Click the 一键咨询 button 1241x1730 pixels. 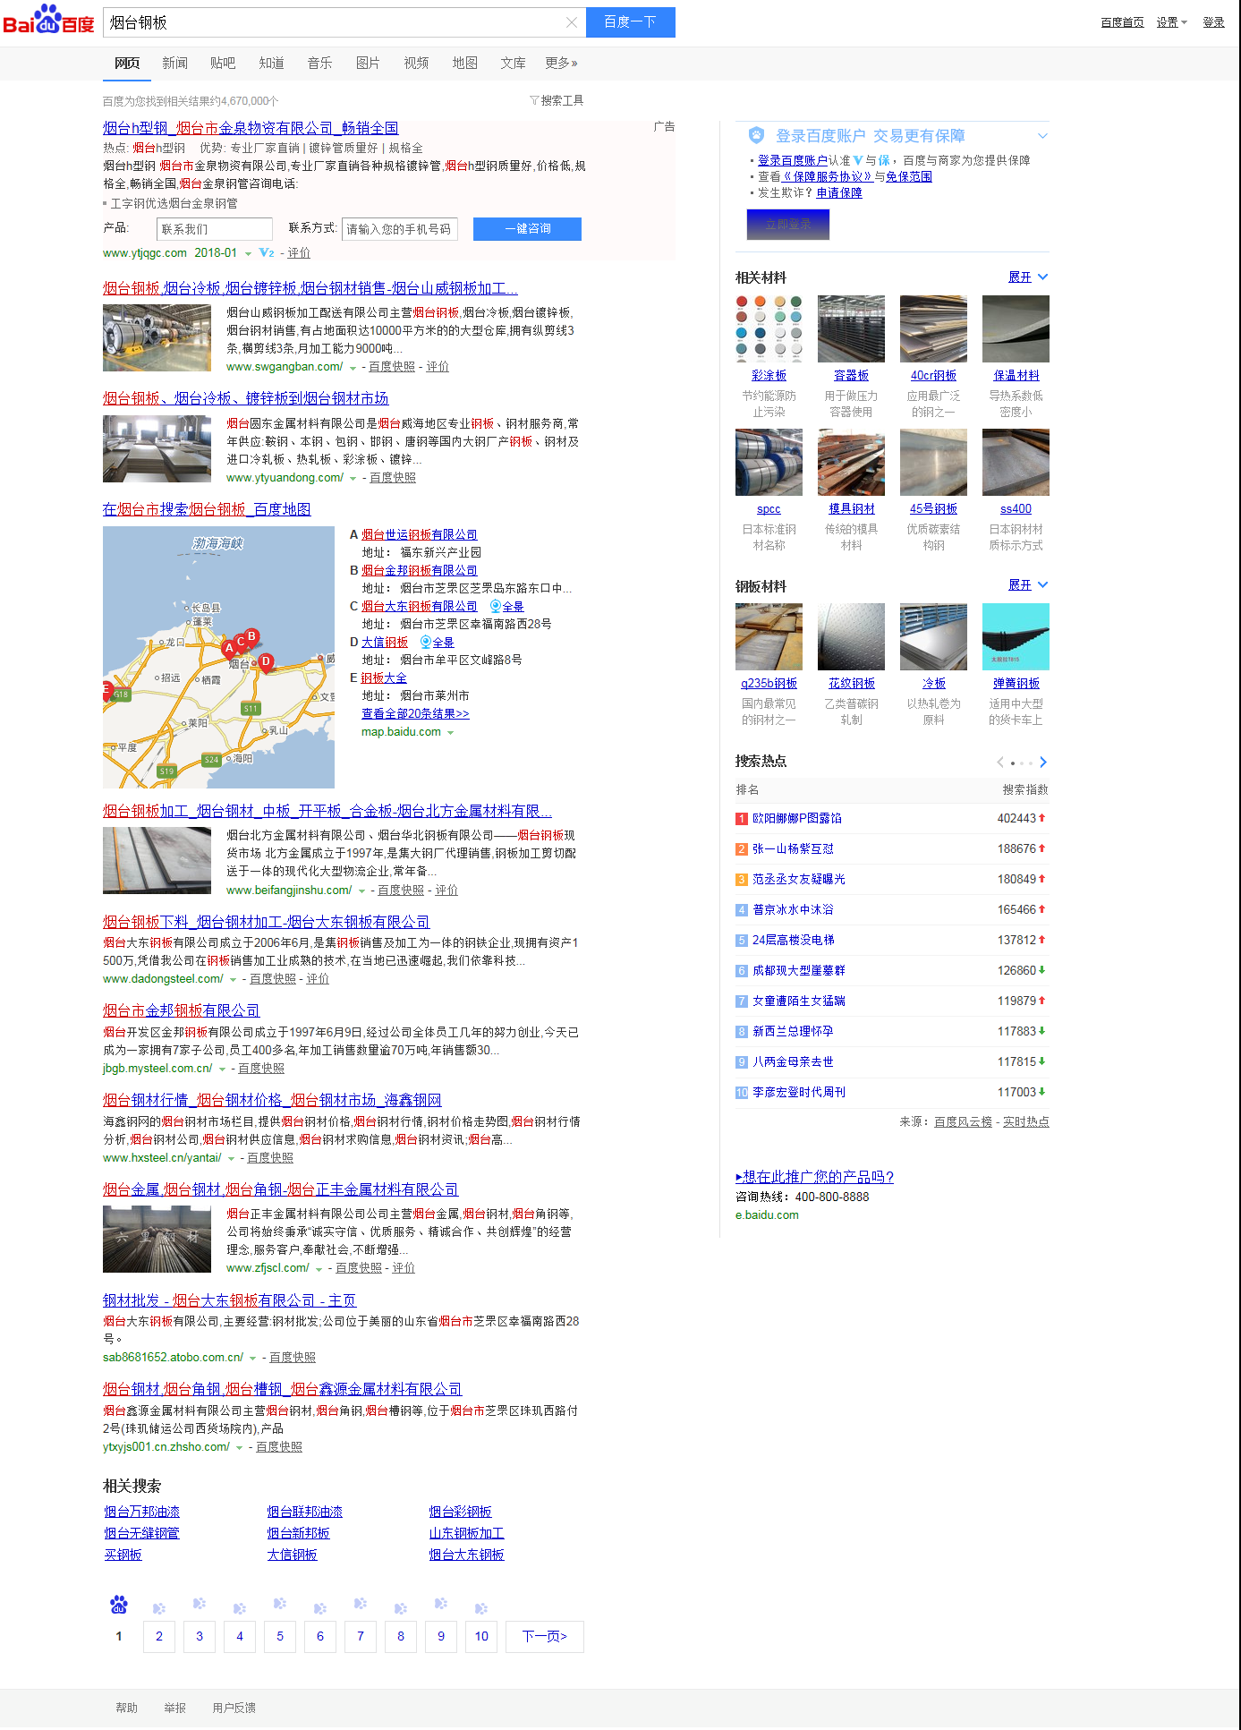(x=527, y=229)
